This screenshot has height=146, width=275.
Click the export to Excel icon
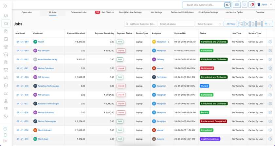pos(253,24)
